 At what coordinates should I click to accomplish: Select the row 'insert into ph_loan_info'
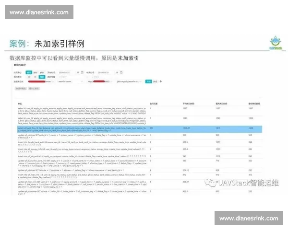[140, 176]
